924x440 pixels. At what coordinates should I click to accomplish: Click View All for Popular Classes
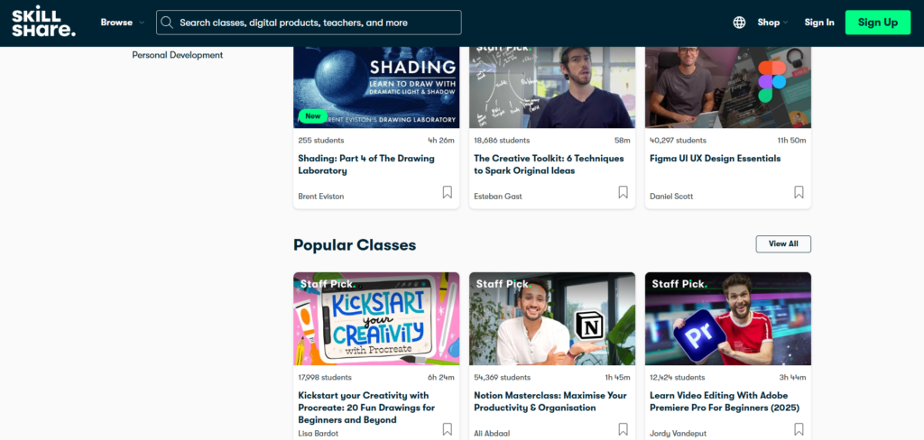pos(783,243)
